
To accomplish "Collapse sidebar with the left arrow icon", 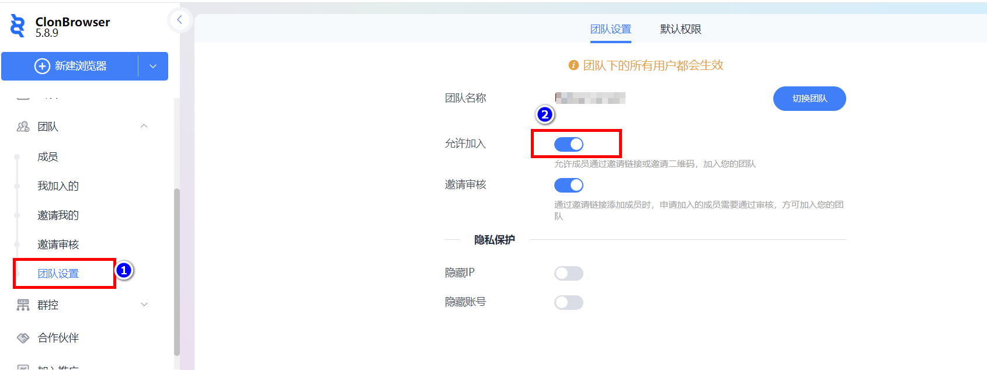I will click(x=180, y=20).
